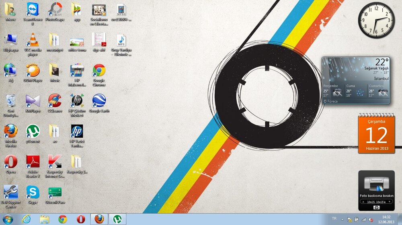Open the Windows Start menu
Screen dimensions: 402x225
[x=8, y=219]
